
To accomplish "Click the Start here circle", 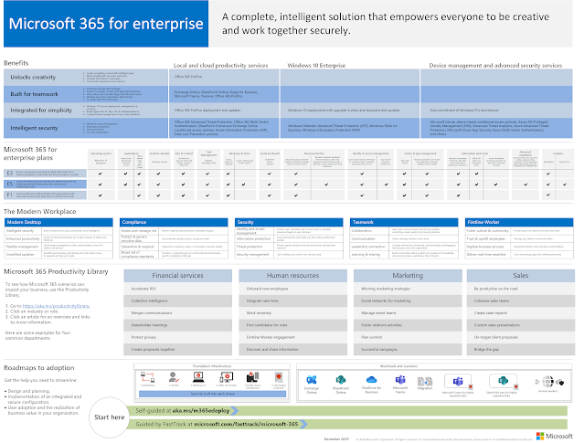I will (109, 417).
